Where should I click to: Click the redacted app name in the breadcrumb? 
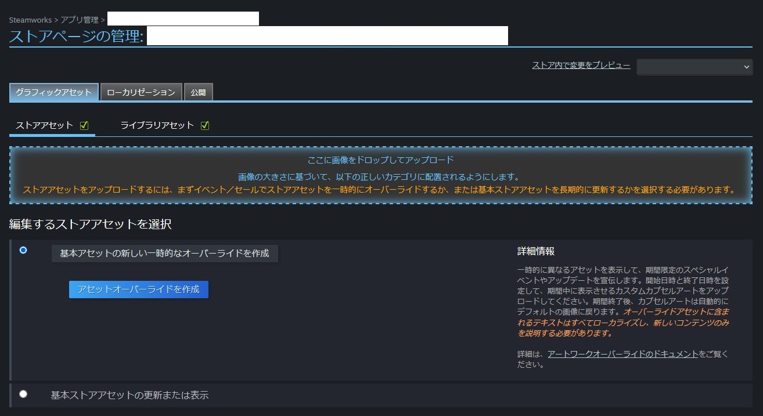click(183, 19)
